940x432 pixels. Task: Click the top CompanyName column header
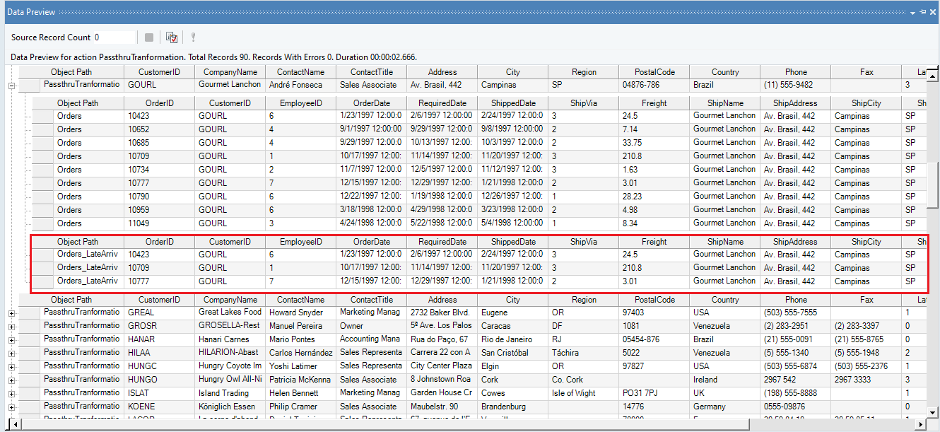coord(230,72)
